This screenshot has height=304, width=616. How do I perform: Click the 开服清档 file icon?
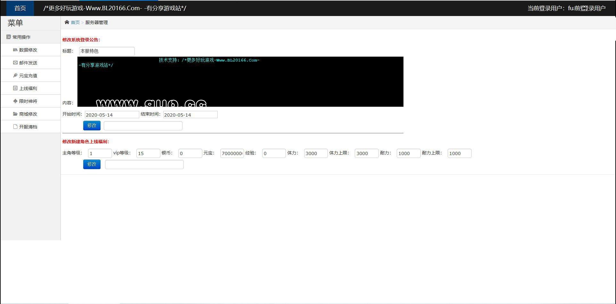(15, 127)
